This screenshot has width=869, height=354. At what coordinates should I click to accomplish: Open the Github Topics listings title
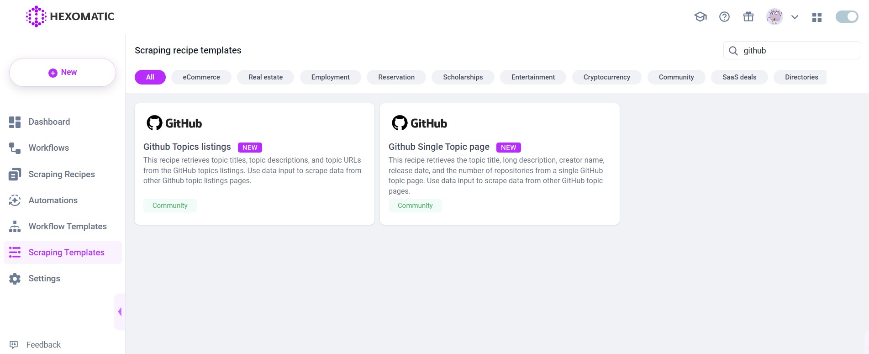click(187, 147)
